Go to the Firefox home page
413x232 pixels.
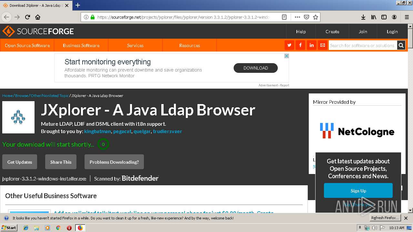[38, 17]
